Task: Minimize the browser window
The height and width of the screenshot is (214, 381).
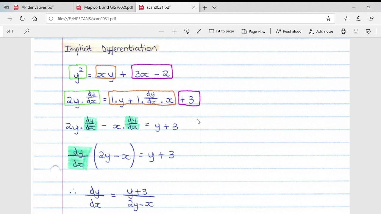Action: [x=354, y=7]
